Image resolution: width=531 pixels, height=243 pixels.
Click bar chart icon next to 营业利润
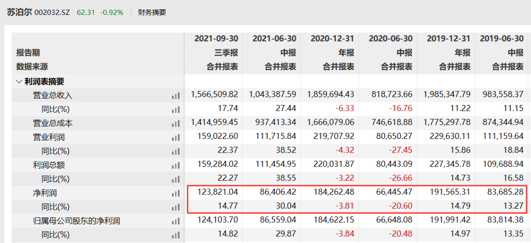176,137
